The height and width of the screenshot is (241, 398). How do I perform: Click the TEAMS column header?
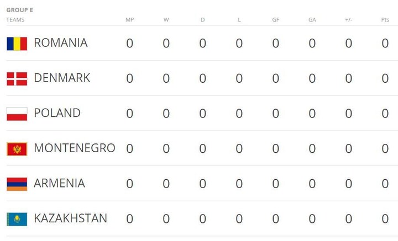pos(15,20)
